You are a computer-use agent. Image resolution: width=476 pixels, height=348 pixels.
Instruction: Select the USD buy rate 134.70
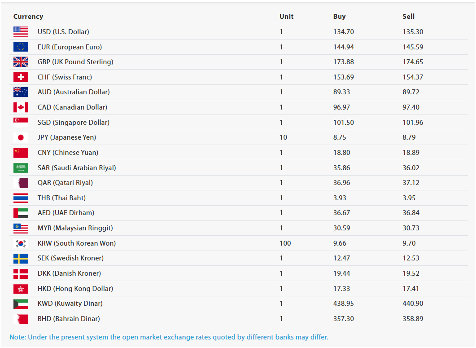[344, 31]
